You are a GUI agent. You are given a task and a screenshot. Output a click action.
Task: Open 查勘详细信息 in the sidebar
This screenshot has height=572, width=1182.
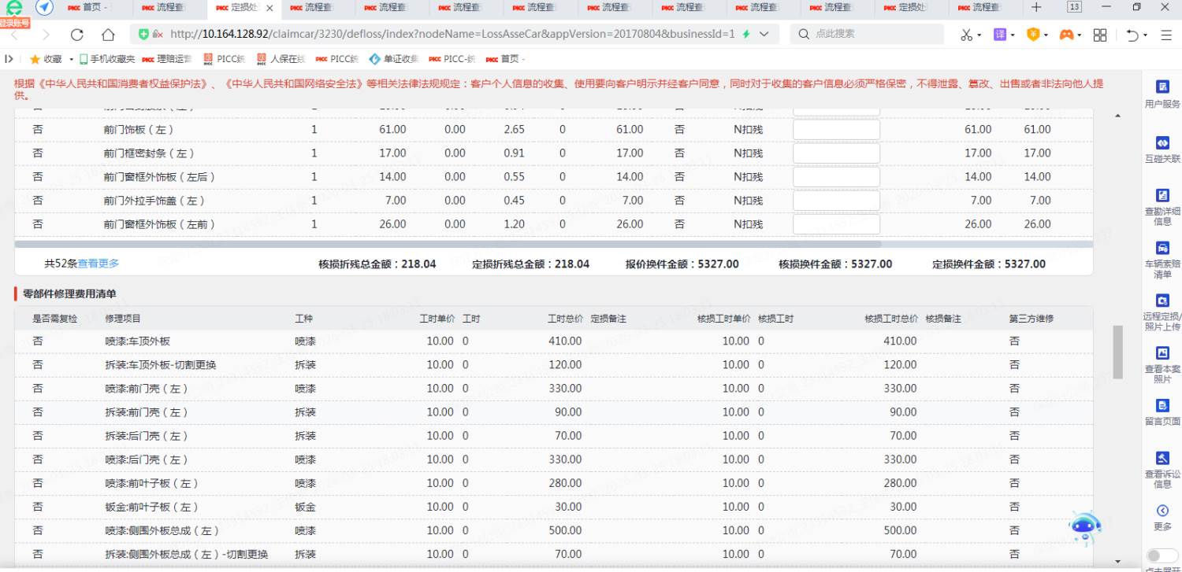(x=1162, y=195)
